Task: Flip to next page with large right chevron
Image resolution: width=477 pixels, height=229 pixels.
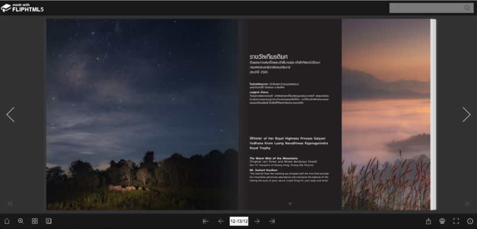Action: [466, 114]
